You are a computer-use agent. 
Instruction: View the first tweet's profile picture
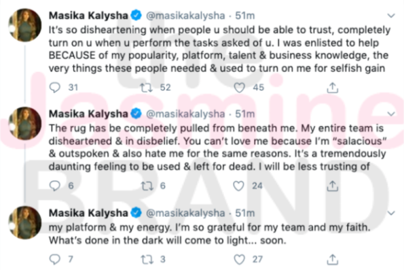coord(25,25)
